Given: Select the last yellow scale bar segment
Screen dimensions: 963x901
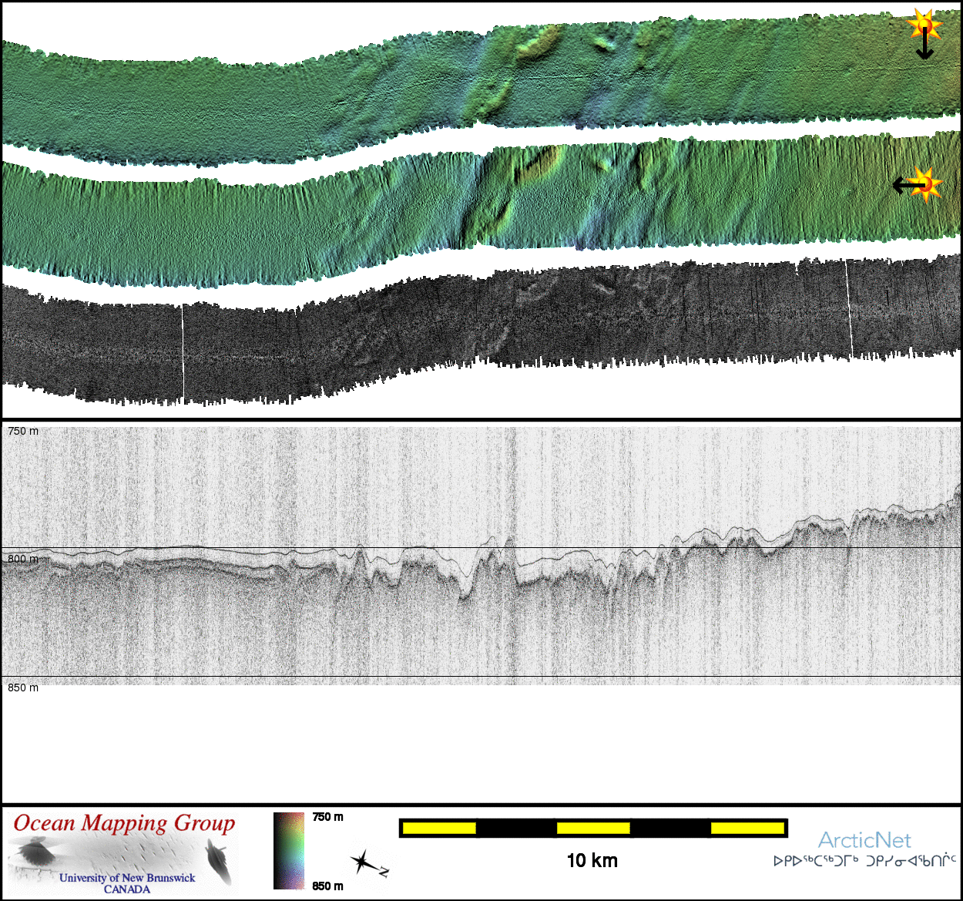Looking at the screenshot, I should click(x=747, y=829).
